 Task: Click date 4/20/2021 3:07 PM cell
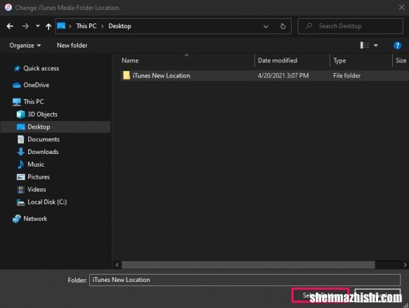[x=283, y=76]
